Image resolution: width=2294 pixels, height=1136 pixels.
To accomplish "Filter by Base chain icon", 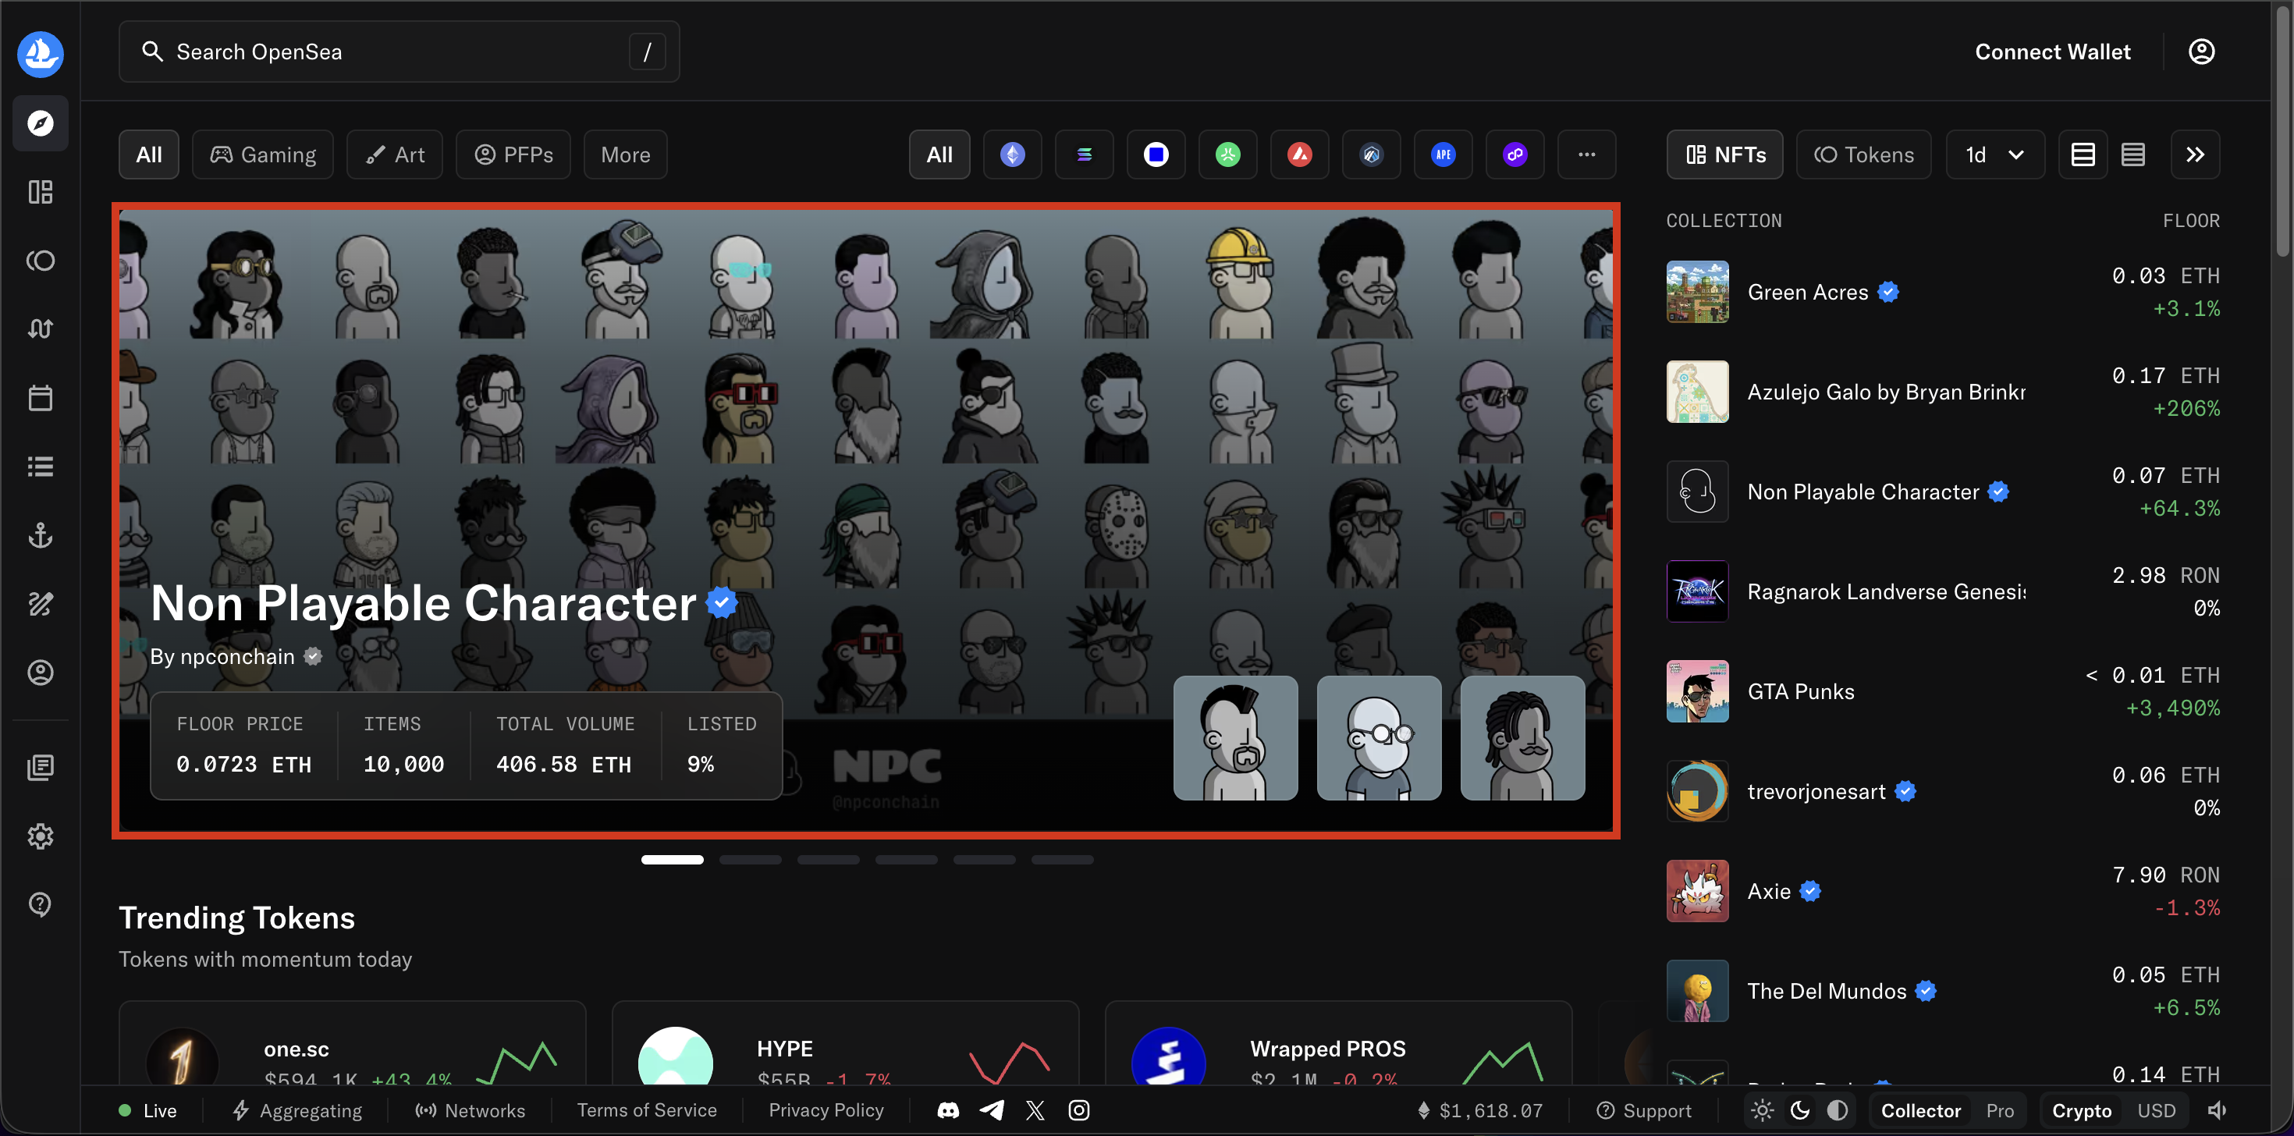I will point(1156,155).
